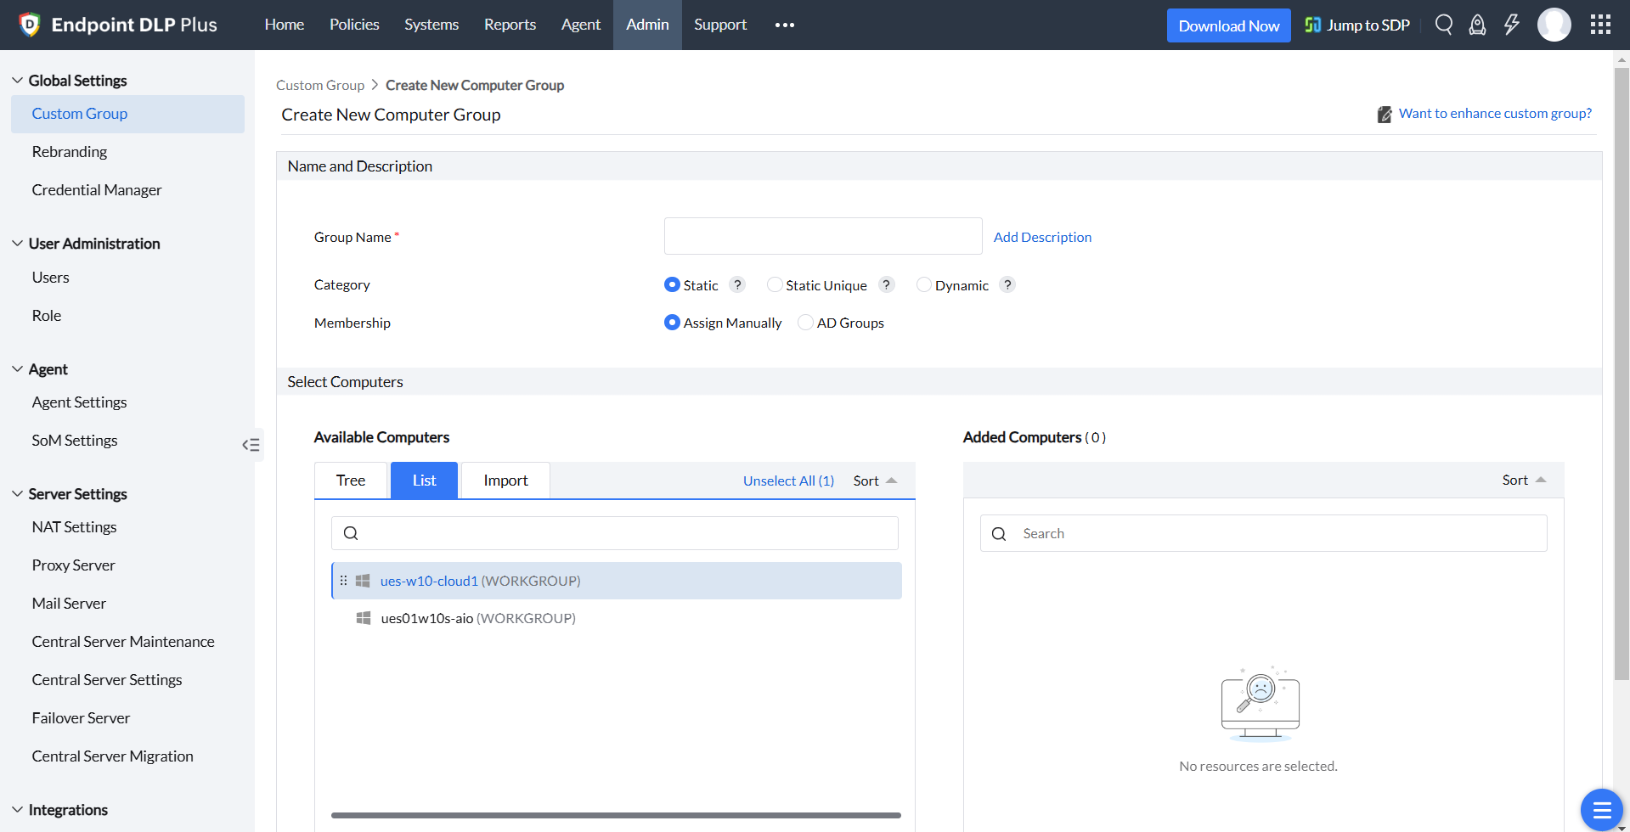This screenshot has height=832, width=1630.
Task: Click the Add Description link
Action: click(x=1042, y=237)
